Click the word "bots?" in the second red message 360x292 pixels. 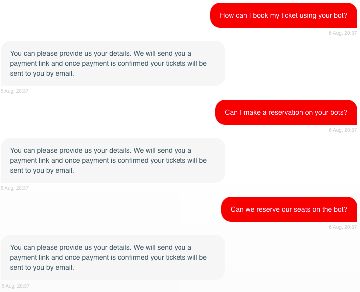click(x=339, y=113)
